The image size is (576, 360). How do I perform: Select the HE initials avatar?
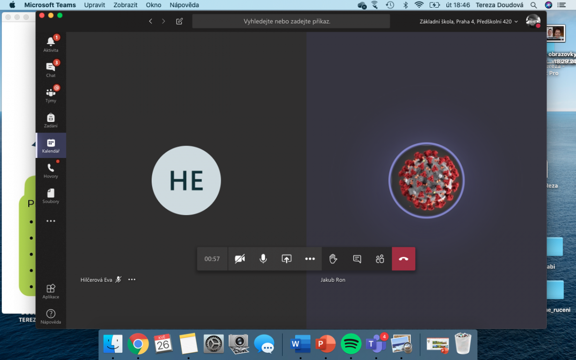point(186,180)
